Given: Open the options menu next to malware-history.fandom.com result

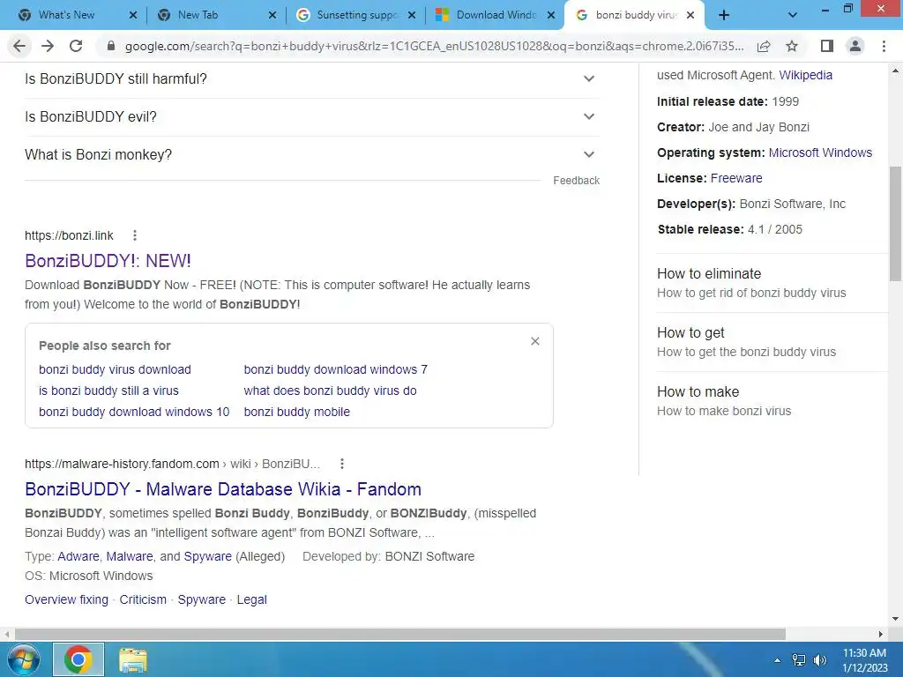Looking at the screenshot, I should (x=342, y=464).
